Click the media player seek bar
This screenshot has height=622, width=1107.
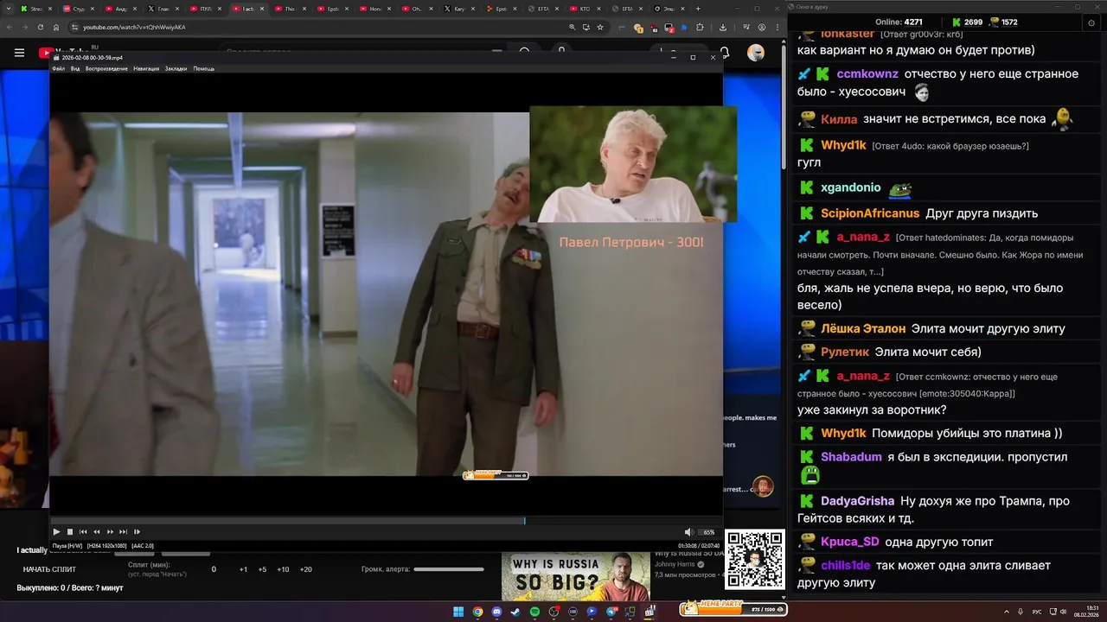click(386, 521)
